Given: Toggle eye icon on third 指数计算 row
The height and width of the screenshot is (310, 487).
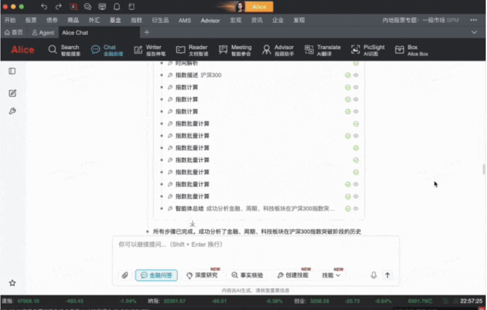Looking at the screenshot, I should click(356, 111).
